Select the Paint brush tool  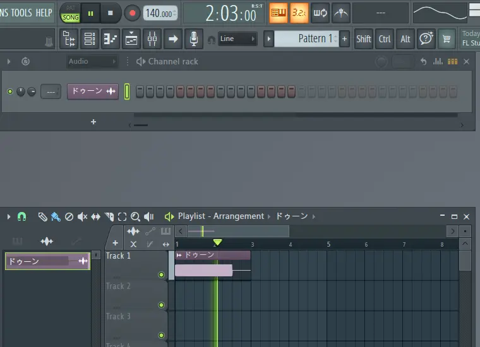(56, 217)
